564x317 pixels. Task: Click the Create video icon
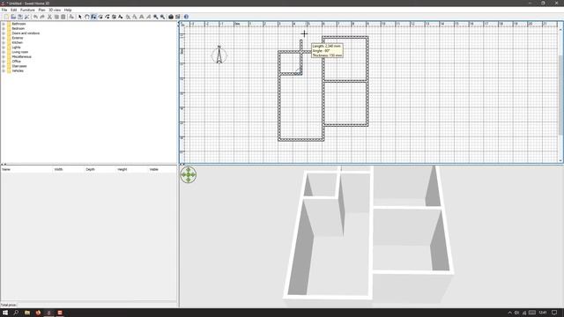(x=178, y=17)
